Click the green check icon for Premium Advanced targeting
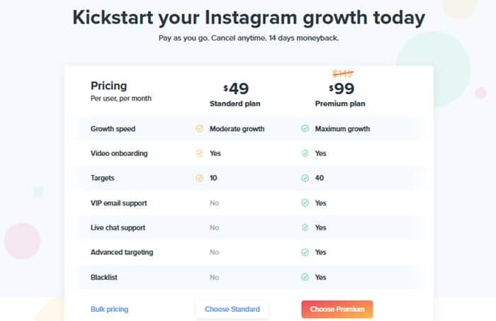Screen dimensions: 496x321 click(x=305, y=252)
